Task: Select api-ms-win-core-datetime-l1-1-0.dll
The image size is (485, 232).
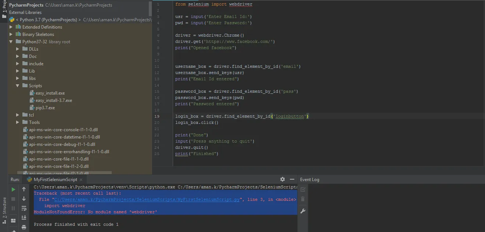Action: [x=64, y=137]
